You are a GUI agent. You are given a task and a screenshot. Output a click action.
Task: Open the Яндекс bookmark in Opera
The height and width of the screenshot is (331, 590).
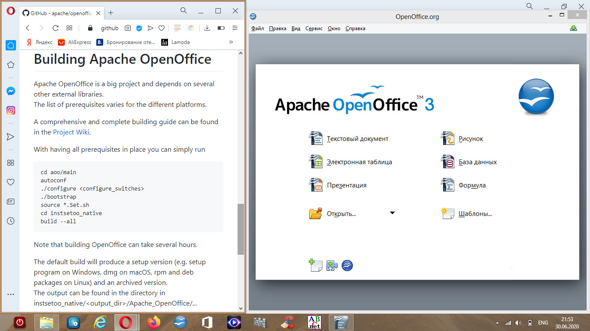click(x=39, y=42)
